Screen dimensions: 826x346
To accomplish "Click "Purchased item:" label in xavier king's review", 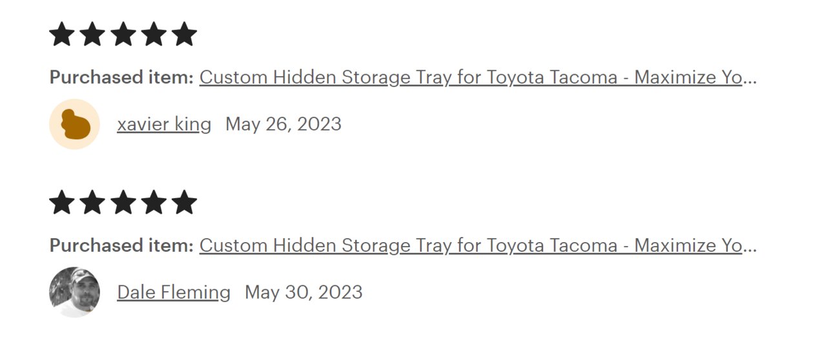I will pyautogui.click(x=121, y=77).
